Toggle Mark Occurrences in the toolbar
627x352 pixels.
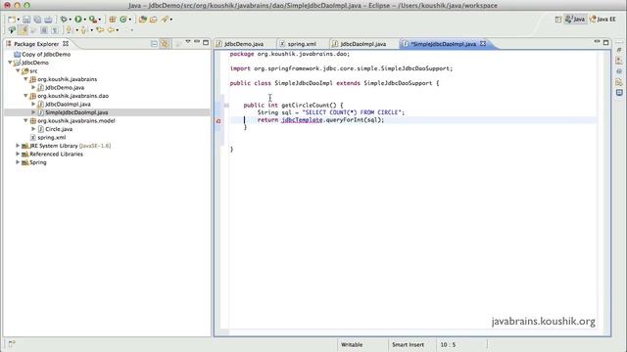23,30
